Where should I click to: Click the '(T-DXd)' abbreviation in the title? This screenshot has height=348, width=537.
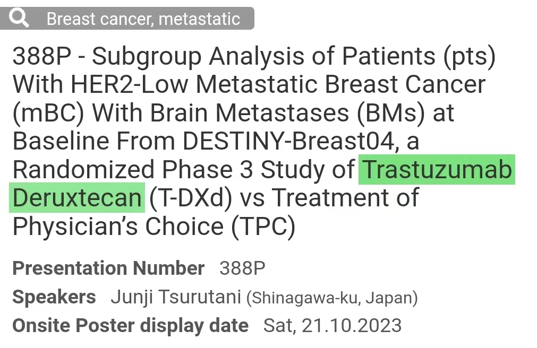[191, 198]
